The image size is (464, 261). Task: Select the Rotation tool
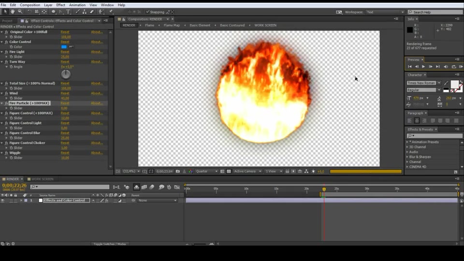coord(29,12)
